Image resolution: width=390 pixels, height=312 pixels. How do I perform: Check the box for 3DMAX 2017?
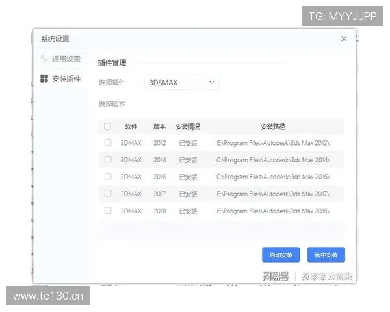click(x=108, y=194)
